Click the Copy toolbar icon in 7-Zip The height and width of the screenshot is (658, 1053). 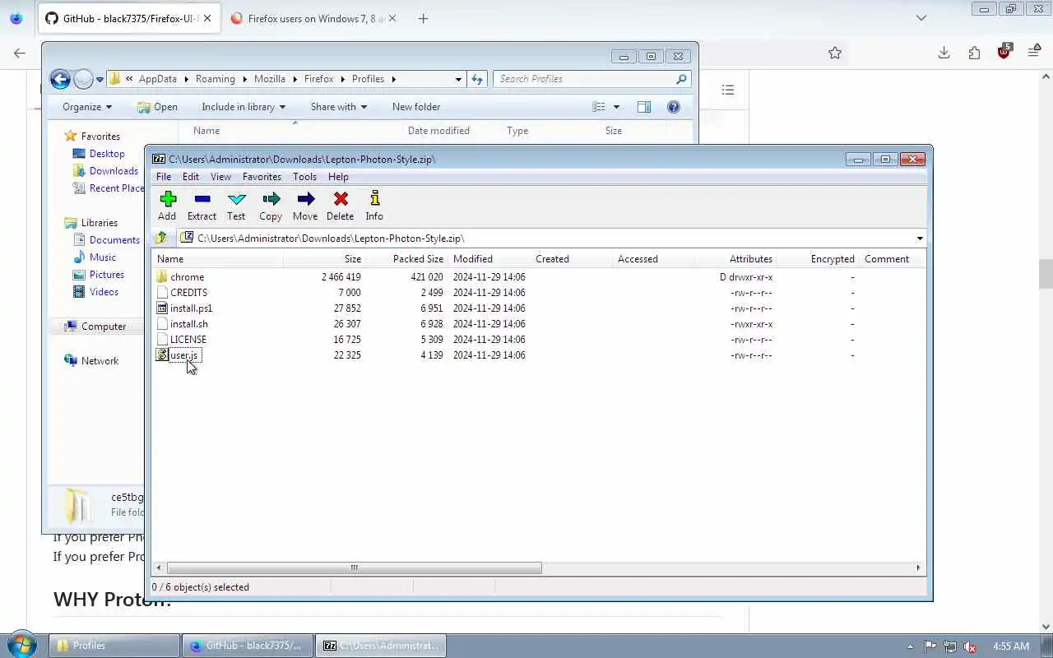271,199
